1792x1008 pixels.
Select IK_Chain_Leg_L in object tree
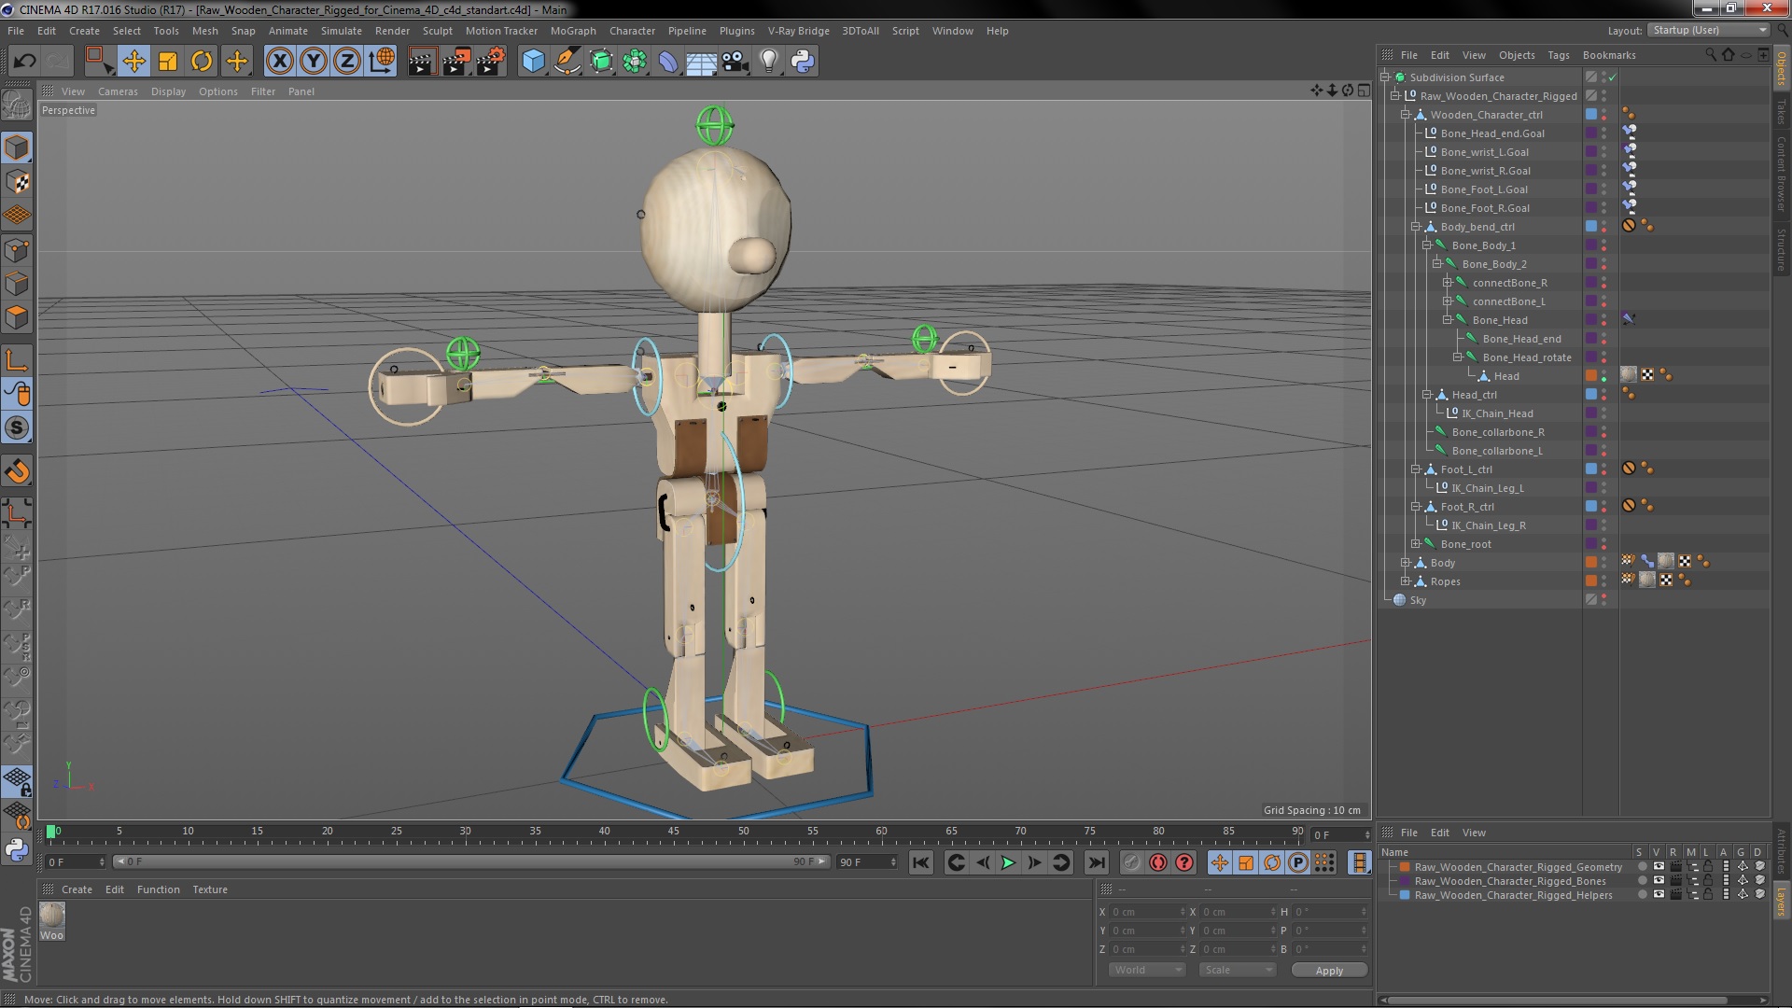(x=1487, y=488)
